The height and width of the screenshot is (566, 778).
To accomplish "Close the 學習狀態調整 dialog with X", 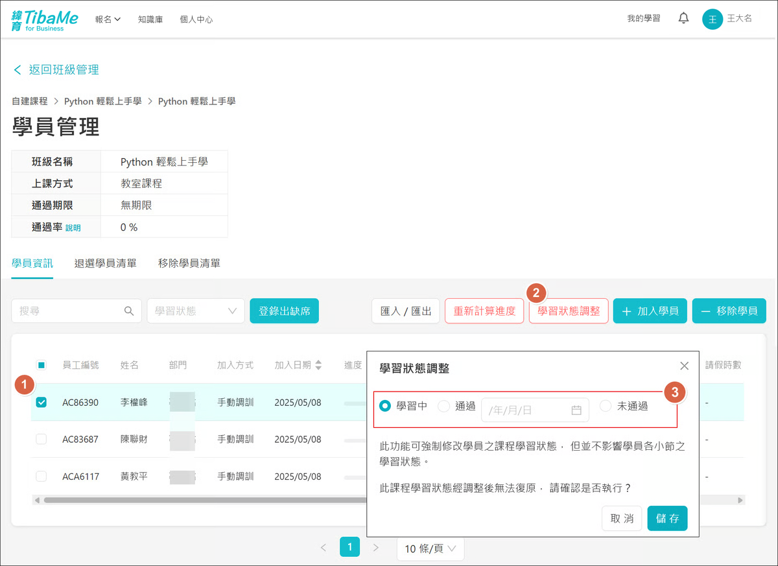I will pyautogui.click(x=684, y=366).
